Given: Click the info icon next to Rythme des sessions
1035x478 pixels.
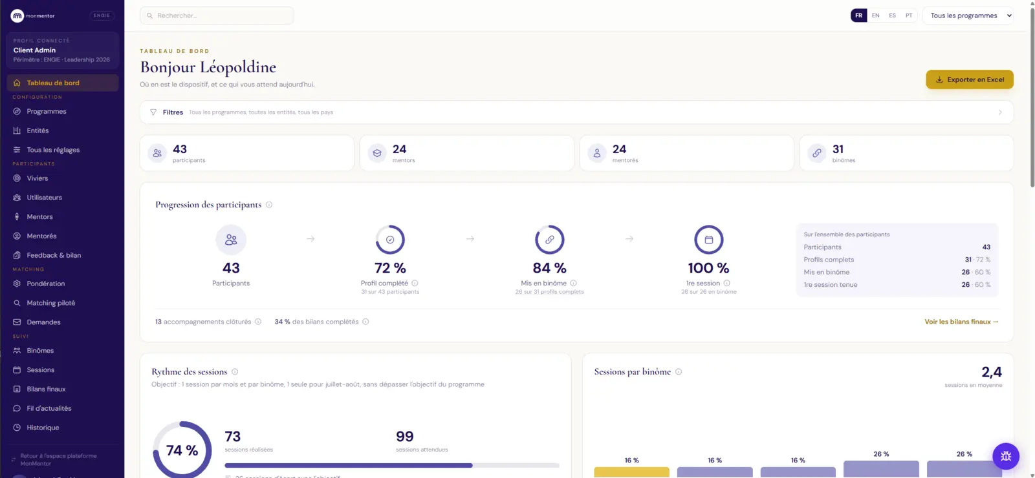Looking at the screenshot, I should (x=235, y=371).
